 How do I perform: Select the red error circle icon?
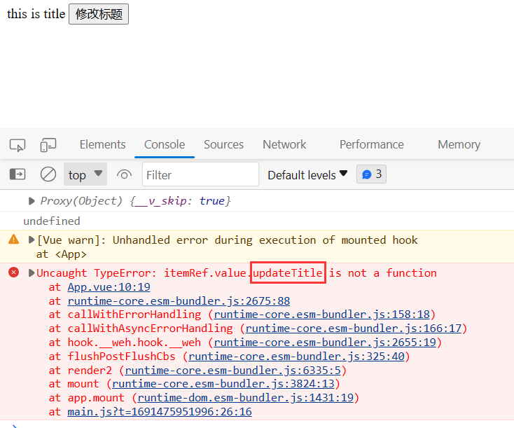click(x=14, y=272)
